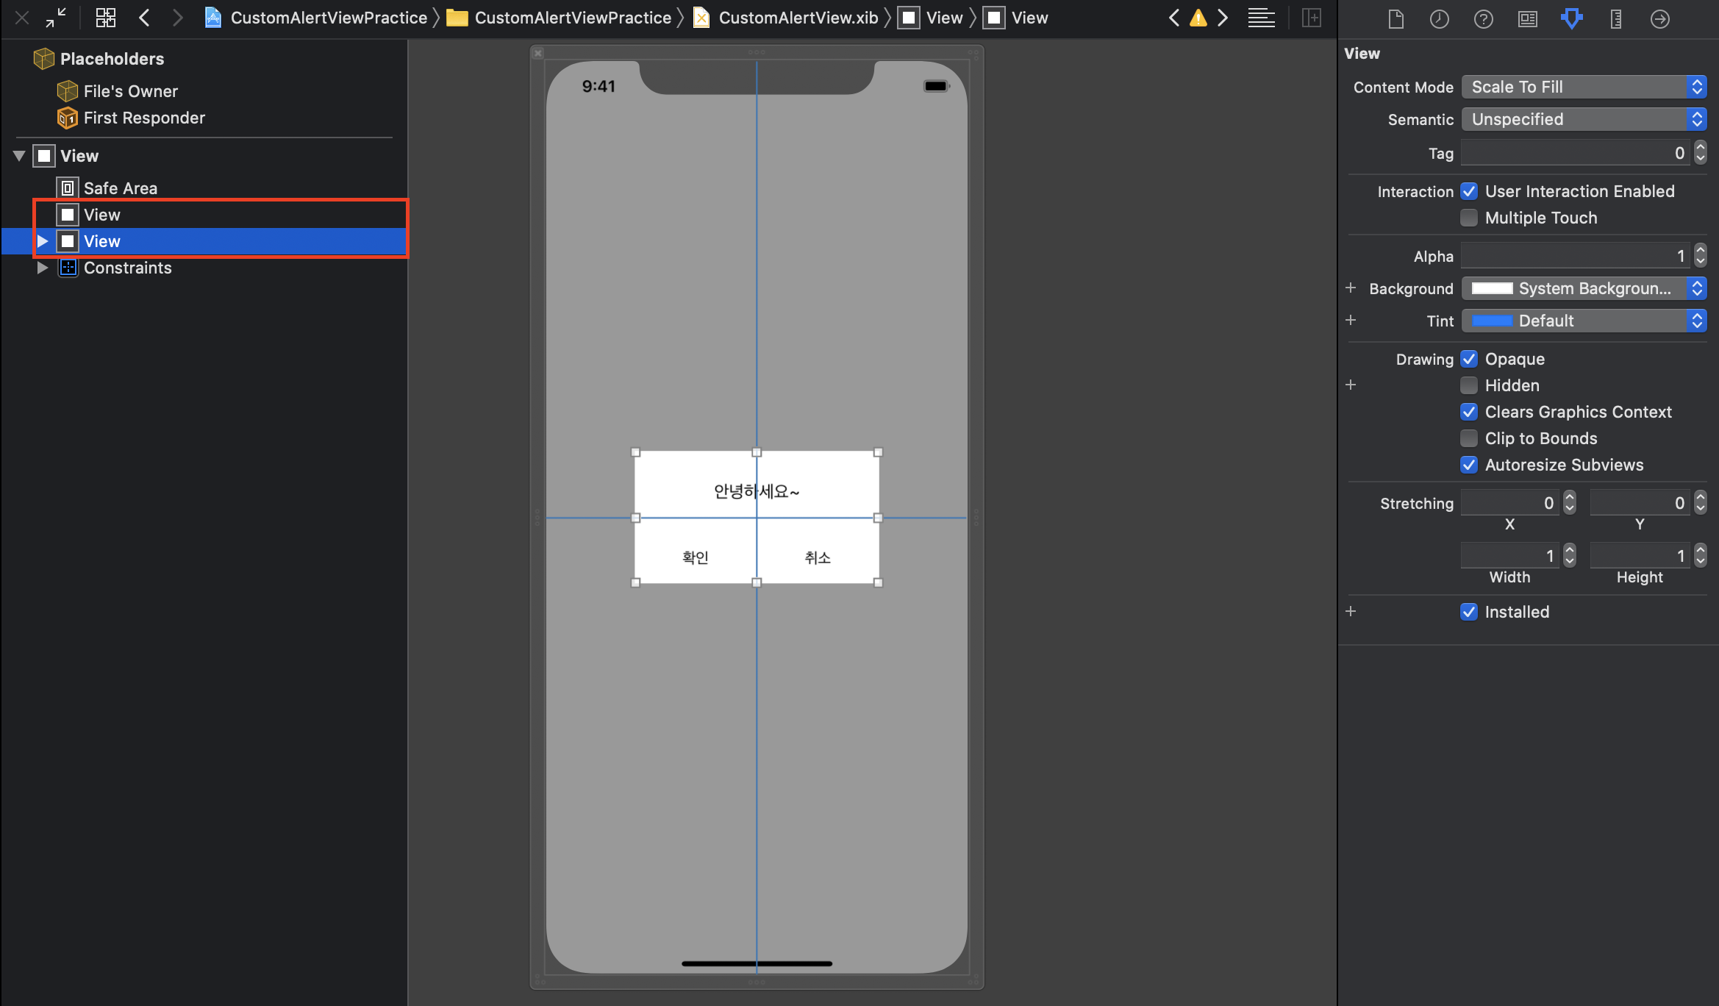
Task: Click the yellow warning triangle icon
Action: click(x=1198, y=18)
